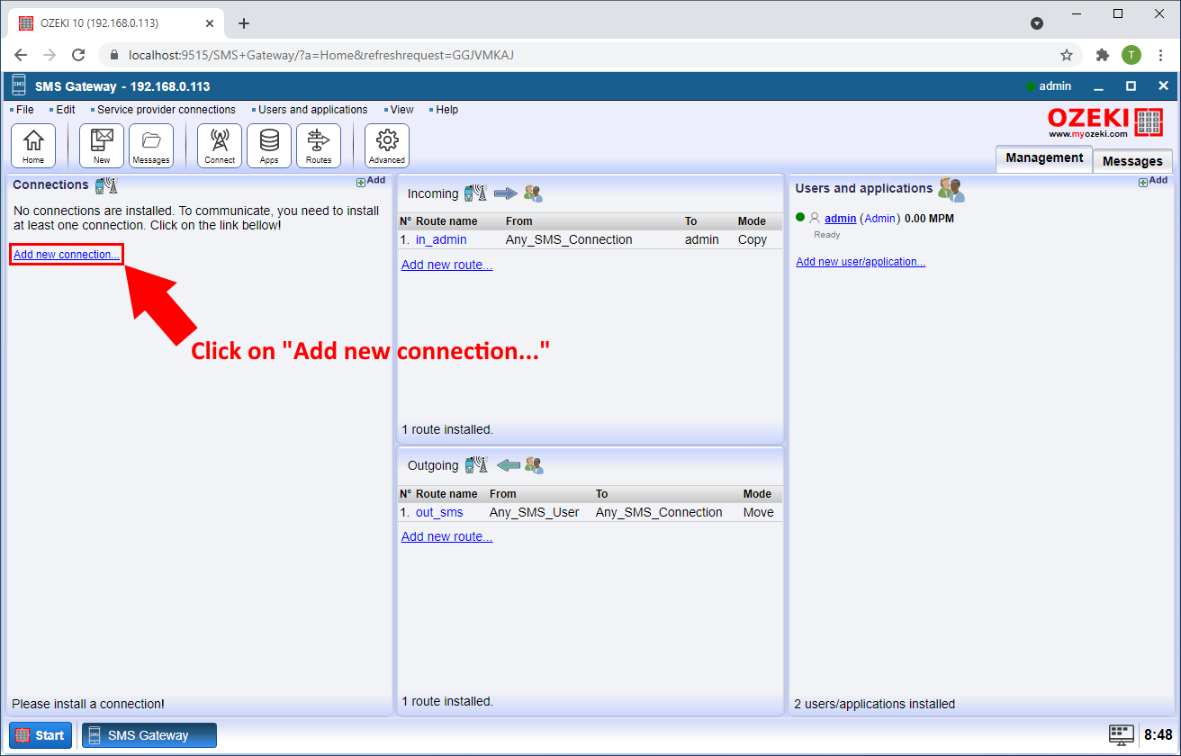Click the 'Please install a connection!' status text

pos(88,704)
